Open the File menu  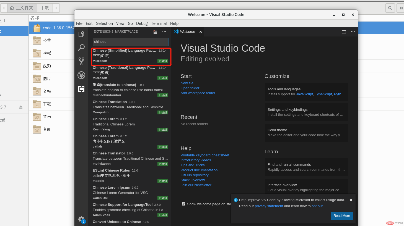point(79,23)
